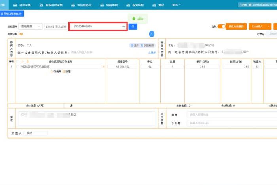This screenshot has height=185, width=277.
Task: Click the 手机号 phone number input field
Action: 230,123
